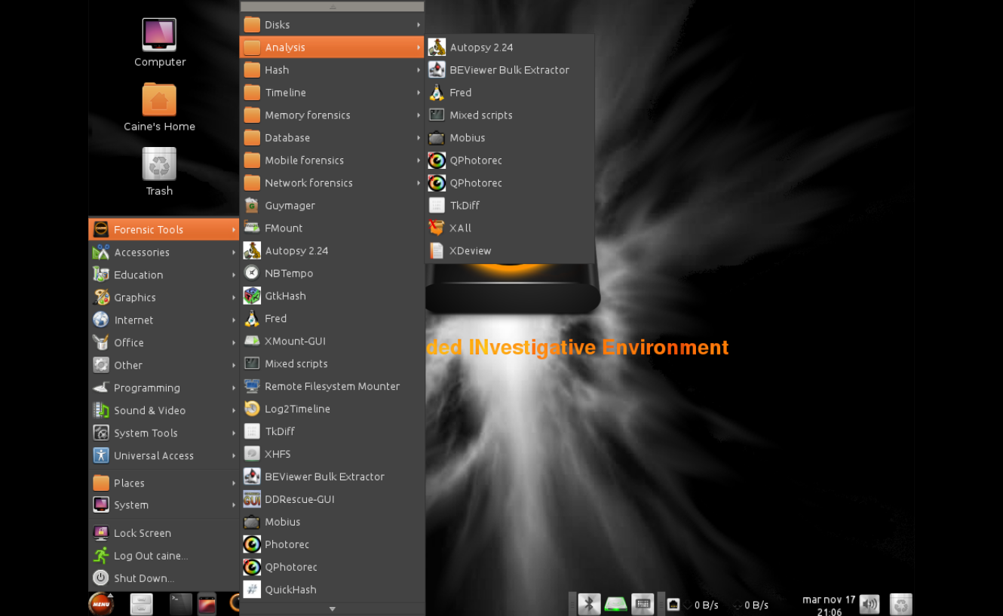
Task: Open Mobius in the Forensic Tools menu
Action: tap(332, 522)
